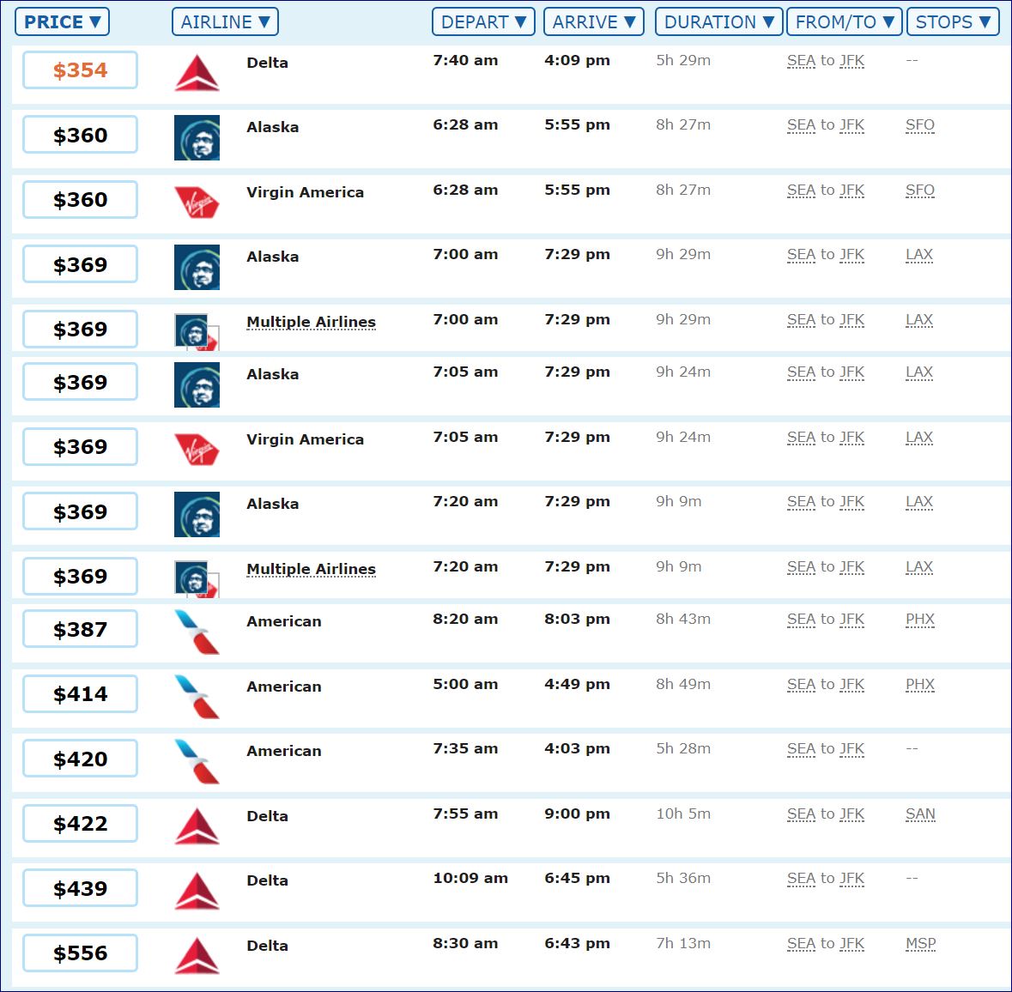Image resolution: width=1012 pixels, height=992 pixels.
Task: Click American Airlines logo on the $387 flight
Action: pos(197,632)
